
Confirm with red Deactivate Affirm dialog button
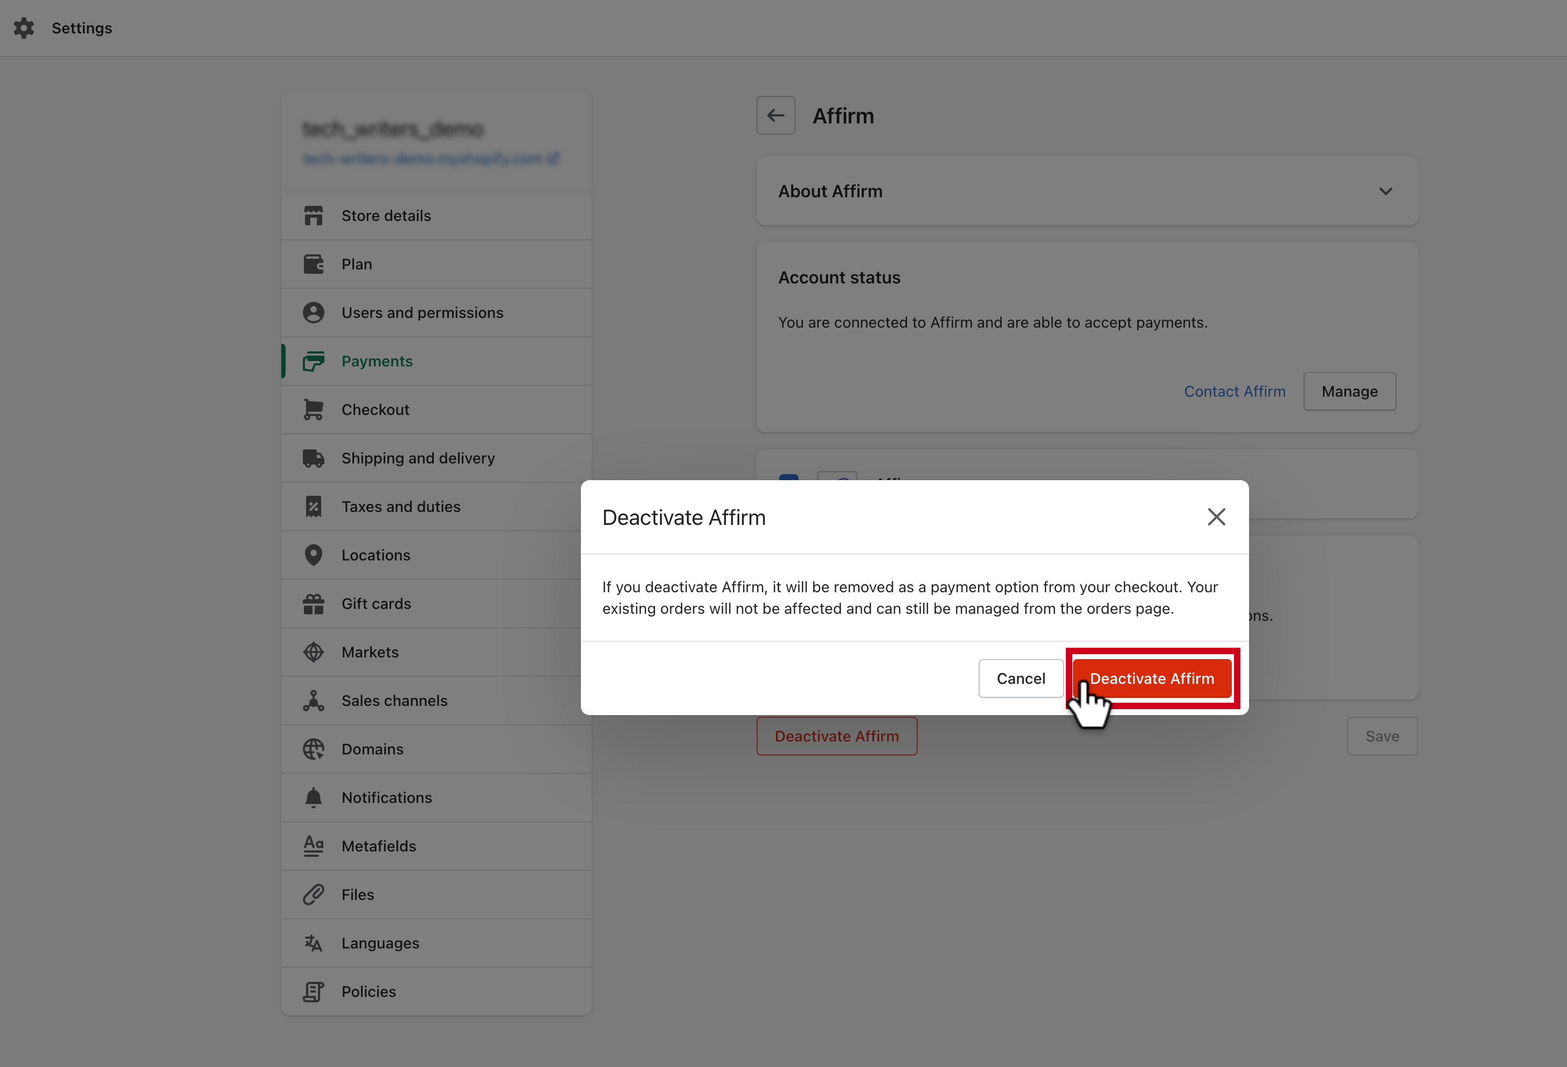[1152, 678]
